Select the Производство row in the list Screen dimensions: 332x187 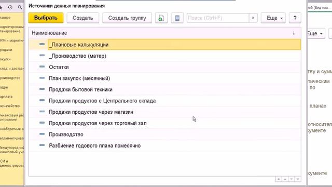pyautogui.click(x=165, y=135)
